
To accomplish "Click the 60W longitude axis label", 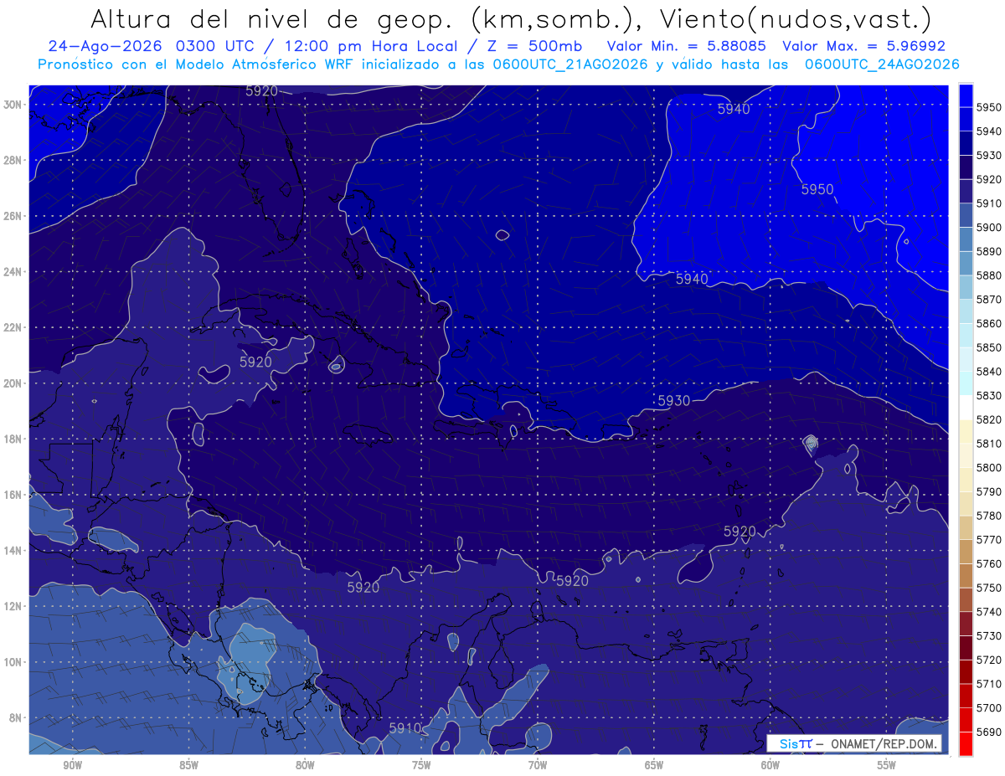I will [x=770, y=765].
